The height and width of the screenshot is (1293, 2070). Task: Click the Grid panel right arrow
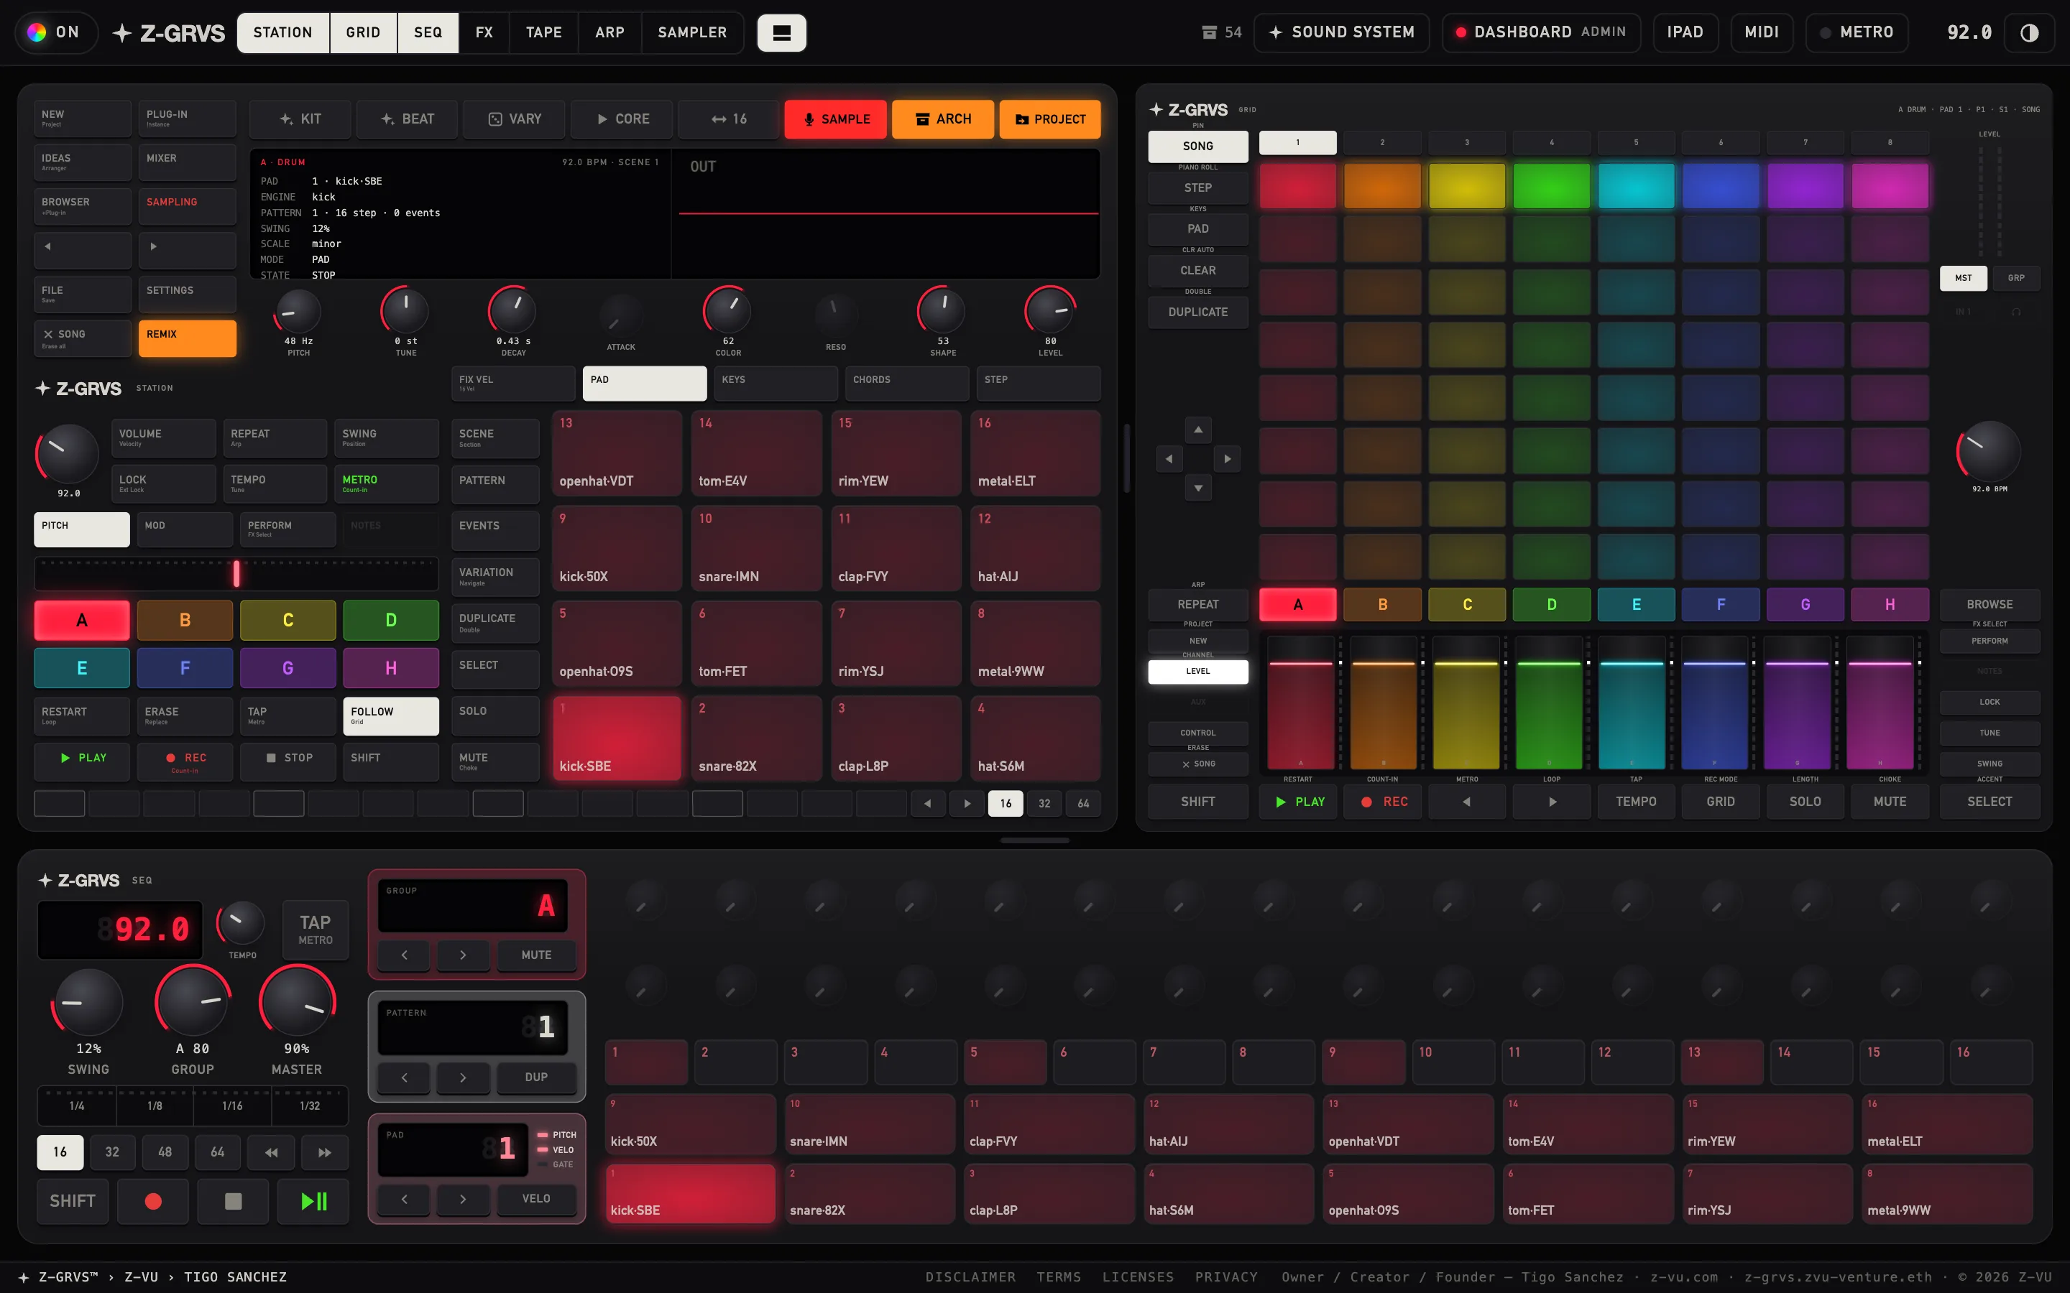coord(1227,459)
